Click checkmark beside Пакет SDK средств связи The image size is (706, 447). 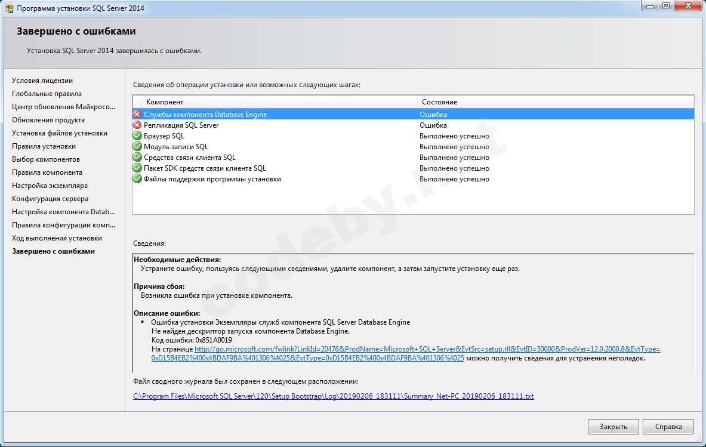(137, 168)
